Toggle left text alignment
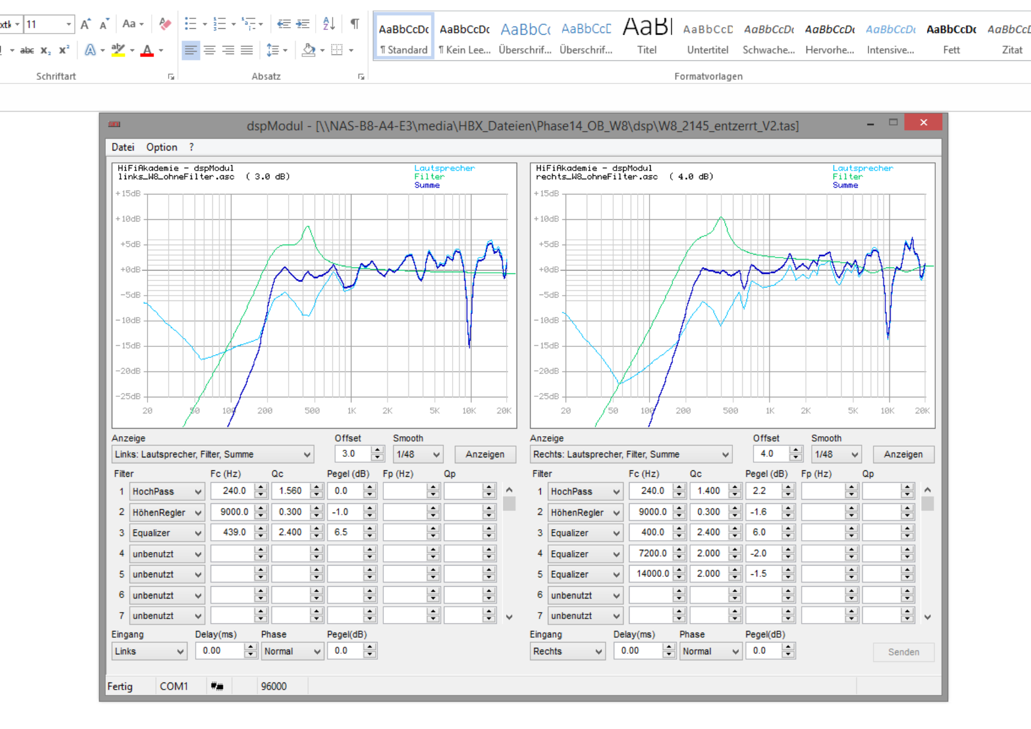This screenshot has height=729, width=1031. 190,51
